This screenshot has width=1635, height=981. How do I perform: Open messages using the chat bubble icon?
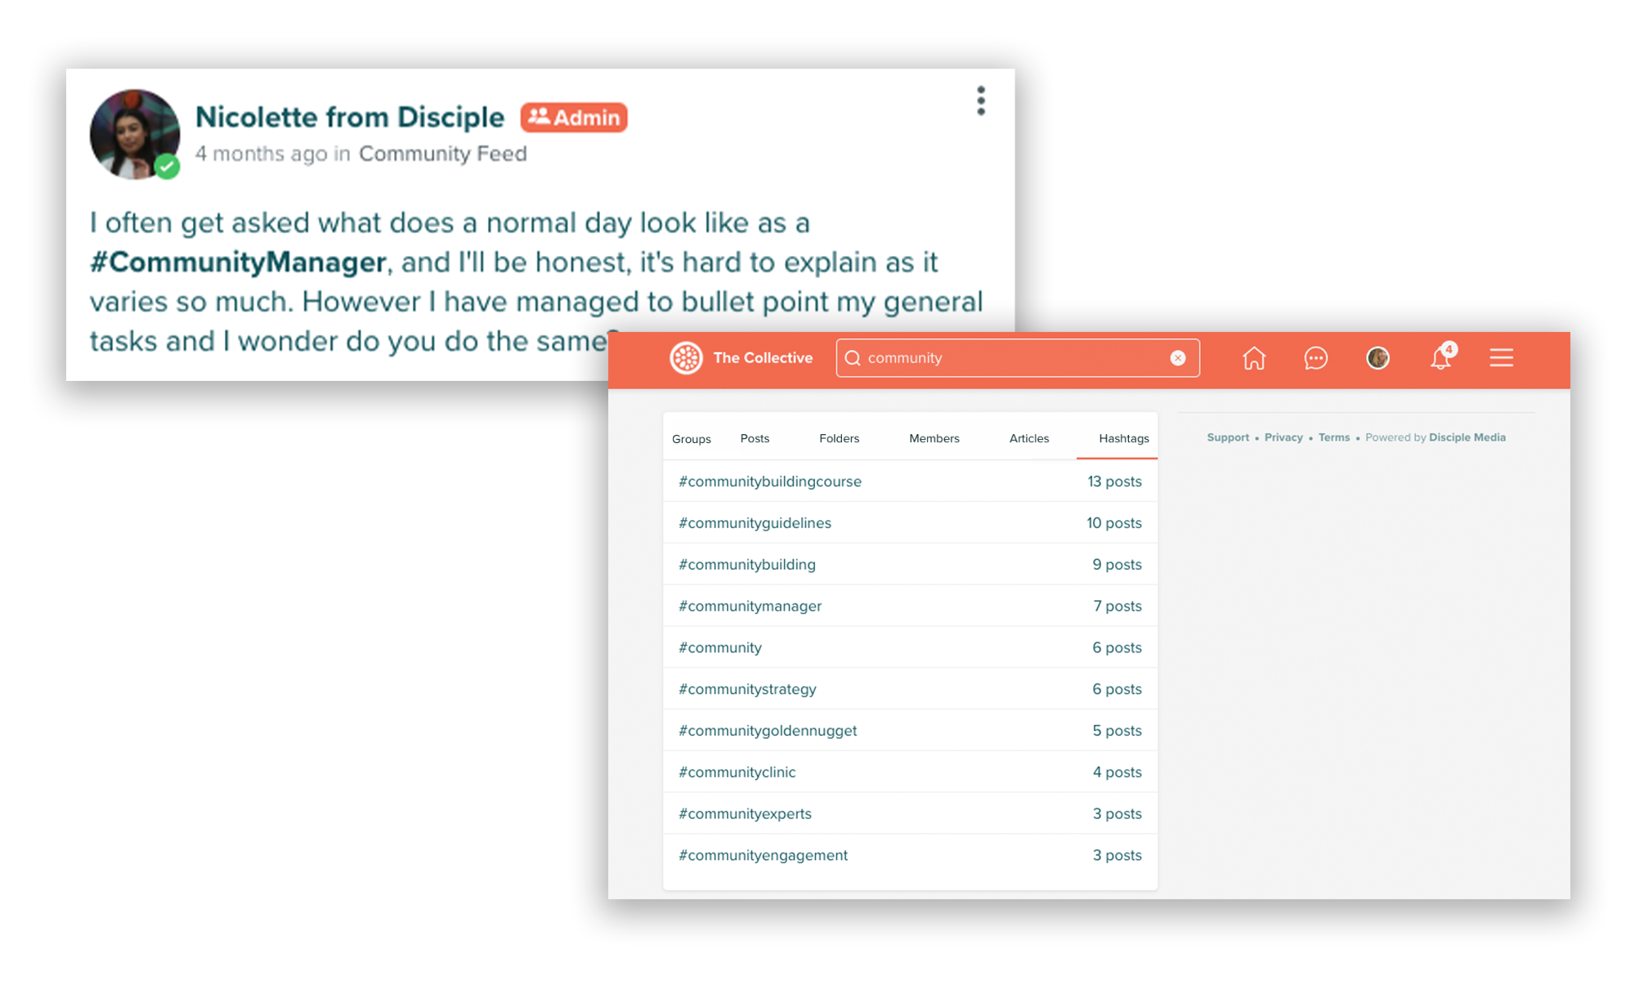[x=1316, y=358]
